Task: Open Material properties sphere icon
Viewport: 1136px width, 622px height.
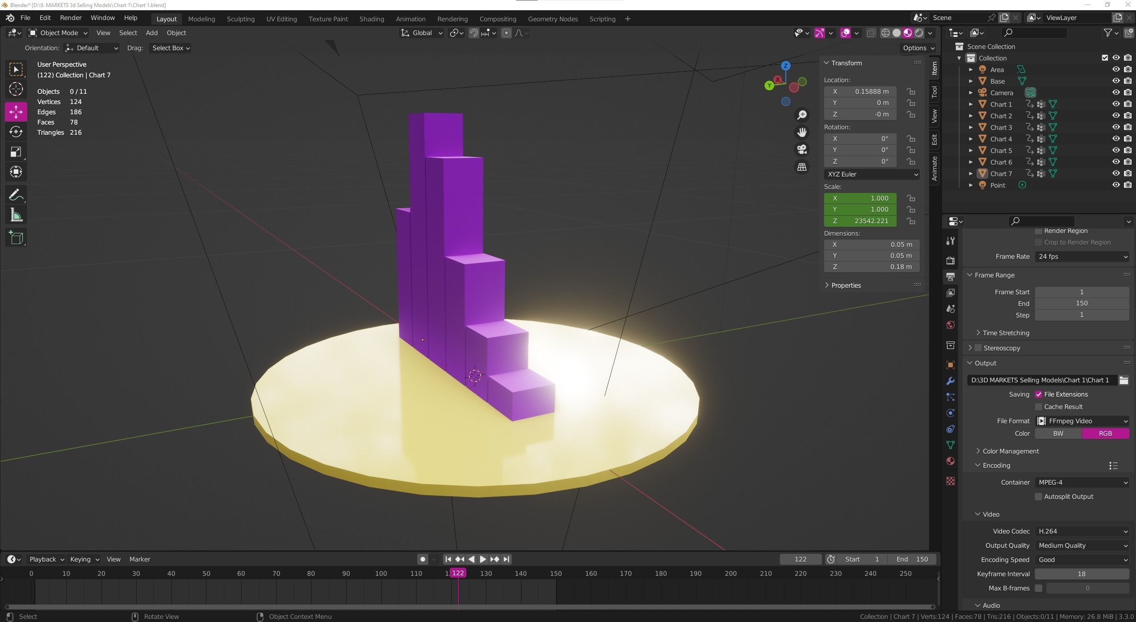Action: [x=950, y=461]
